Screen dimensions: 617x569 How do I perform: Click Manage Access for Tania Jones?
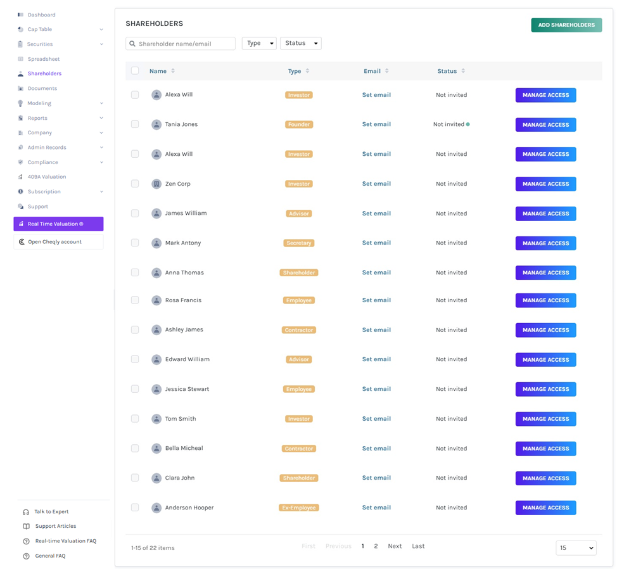tap(546, 125)
